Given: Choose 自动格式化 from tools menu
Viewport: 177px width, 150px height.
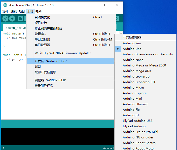Looking at the screenshot, I should [x=71, y=17].
